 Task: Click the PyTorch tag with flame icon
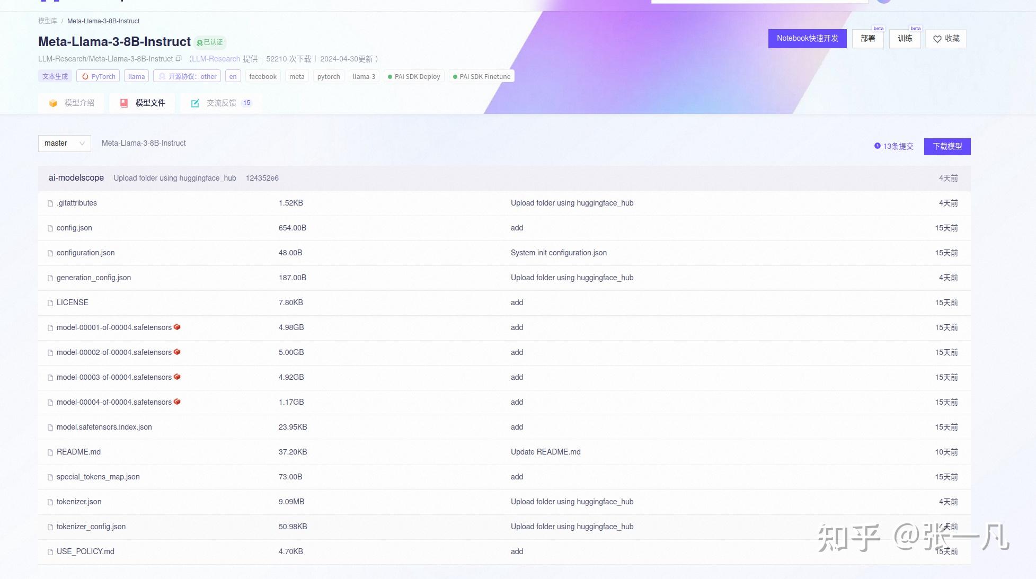98,76
